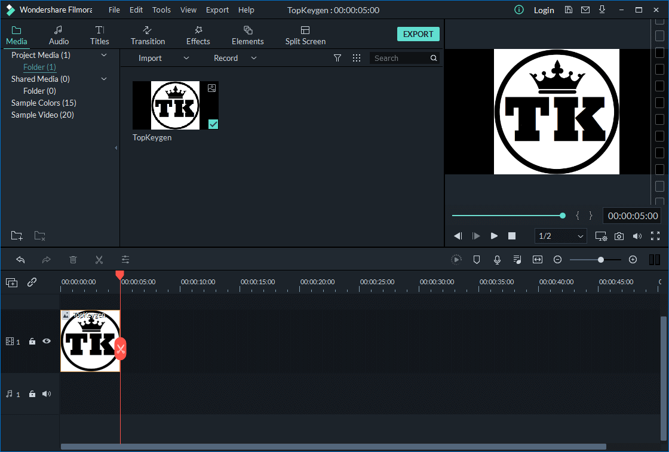The width and height of the screenshot is (669, 452).
Task: Take a snapshot with the camera icon
Action: (x=619, y=236)
